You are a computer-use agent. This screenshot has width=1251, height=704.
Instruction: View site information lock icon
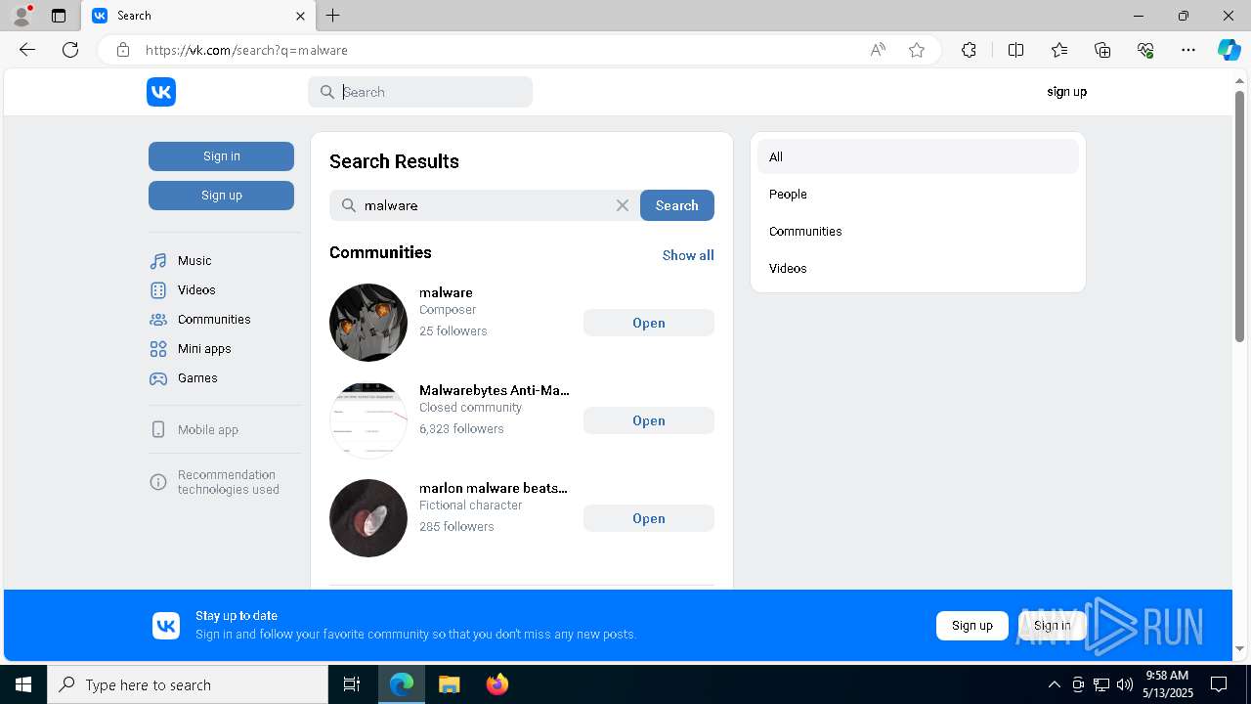point(123,50)
